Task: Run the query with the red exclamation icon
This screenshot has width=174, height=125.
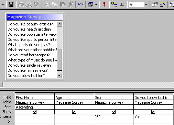Action: pyautogui.click(x=104, y=4)
